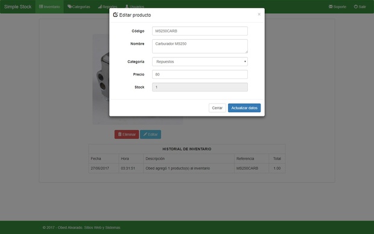The image size is (374, 234).
Task: Open the Reportes nav item
Action: coord(107,7)
